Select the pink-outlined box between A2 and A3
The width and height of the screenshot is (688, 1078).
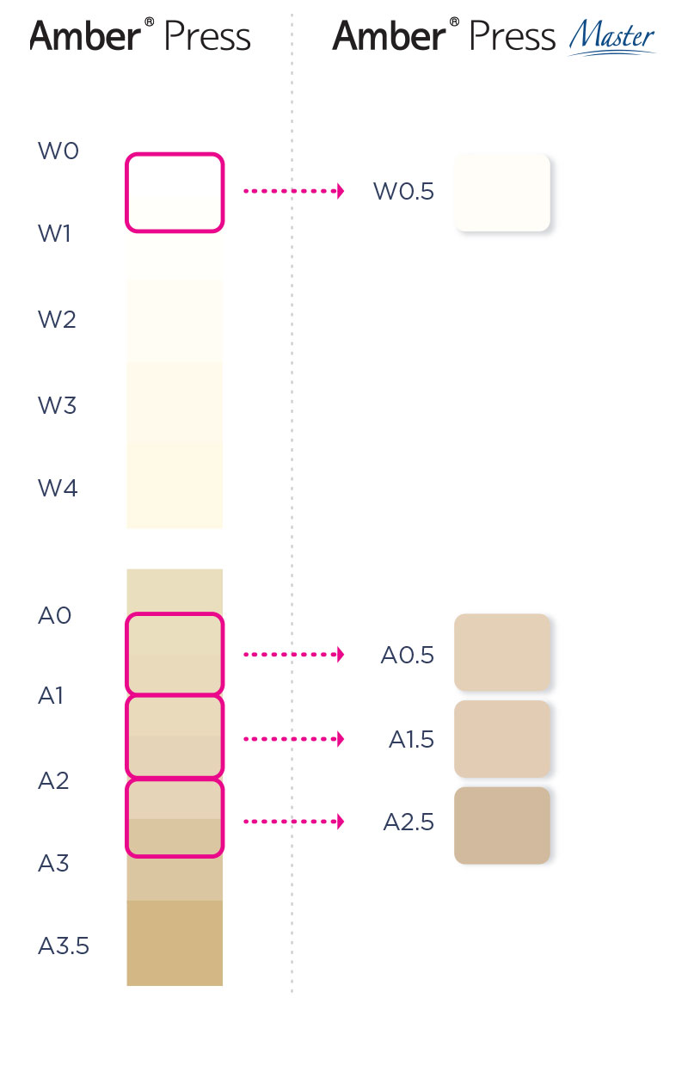click(175, 818)
